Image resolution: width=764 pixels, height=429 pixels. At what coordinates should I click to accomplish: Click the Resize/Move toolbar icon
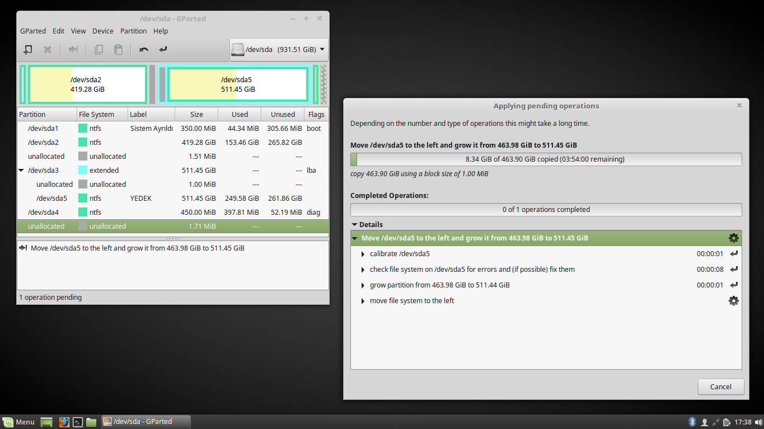click(73, 50)
